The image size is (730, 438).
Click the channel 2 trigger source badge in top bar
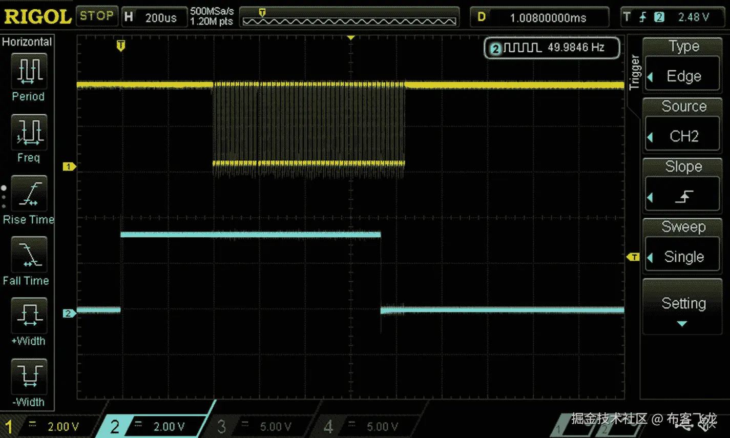click(x=659, y=17)
